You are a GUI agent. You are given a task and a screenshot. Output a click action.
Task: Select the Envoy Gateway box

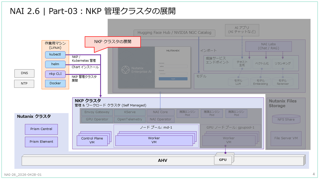pos(97,112)
